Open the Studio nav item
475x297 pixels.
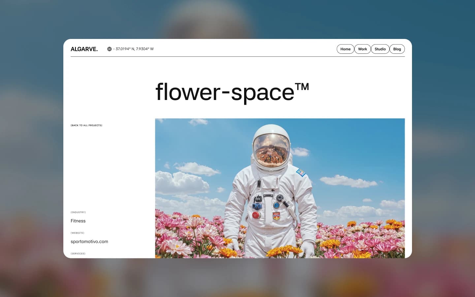coord(380,49)
